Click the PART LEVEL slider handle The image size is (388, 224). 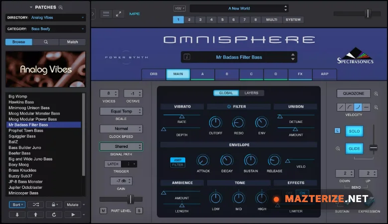130,199
